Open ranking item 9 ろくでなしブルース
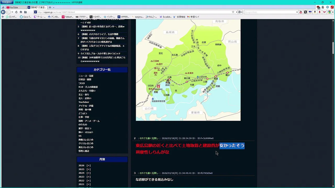The height and width of the screenshot is (188, 335). tap(100, 54)
